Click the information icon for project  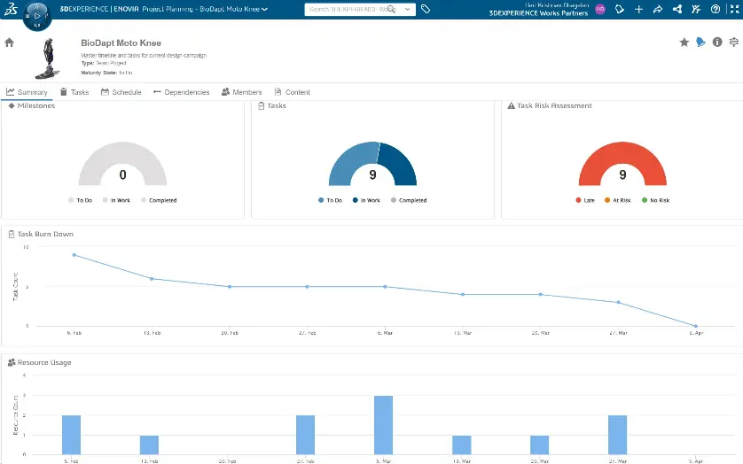coord(717,42)
